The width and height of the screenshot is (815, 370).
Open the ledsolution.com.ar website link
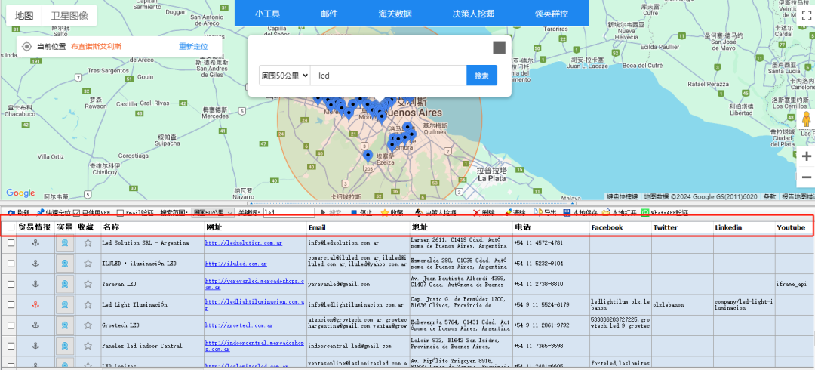(244, 243)
